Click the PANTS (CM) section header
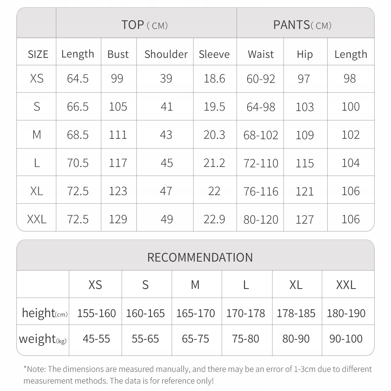The height and width of the screenshot is (391, 391). click(x=302, y=25)
